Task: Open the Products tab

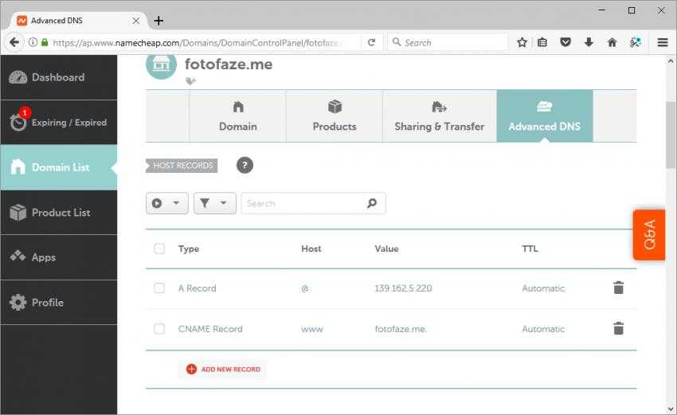Action: pos(335,116)
